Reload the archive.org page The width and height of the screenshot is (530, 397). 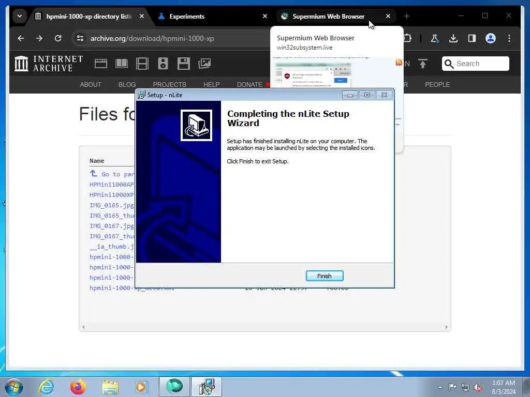(x=58, y=38)
